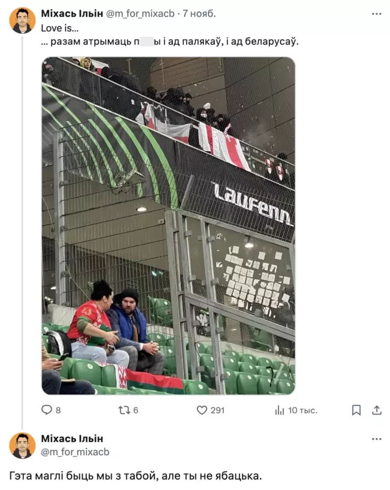Click the 291 likes count
Screen dimensions: 390x490
point(217,410)
